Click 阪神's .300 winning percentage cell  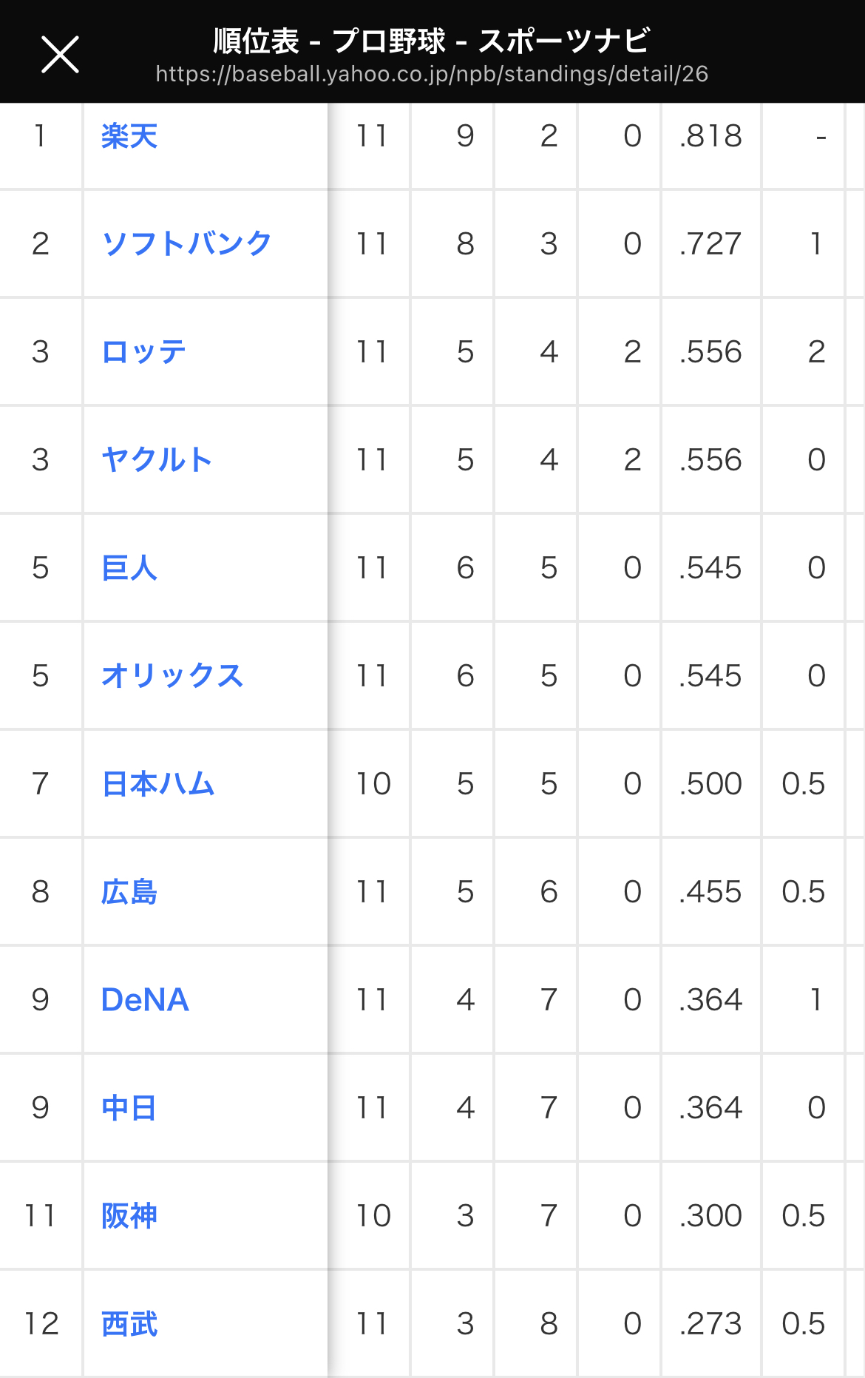coord(710,1215)
